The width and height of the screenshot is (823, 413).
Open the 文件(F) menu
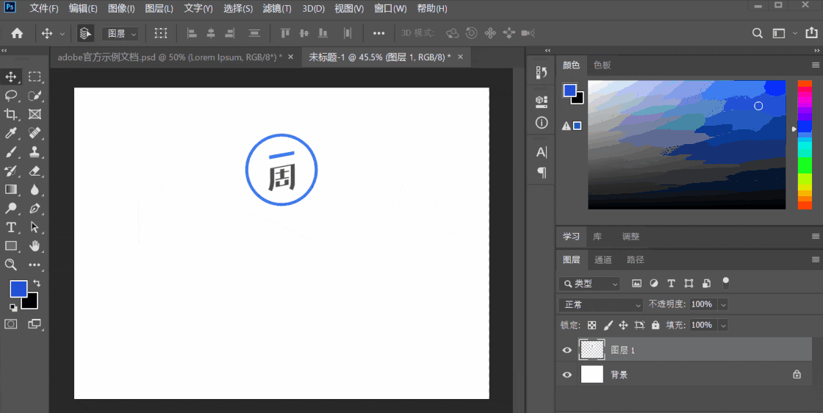[x=44, y=9]
